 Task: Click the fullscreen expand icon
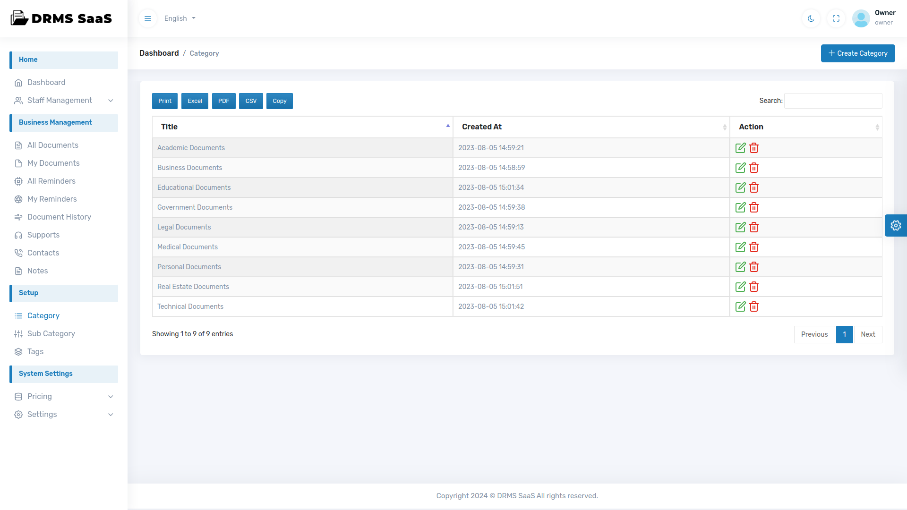[x=836, y=18]
